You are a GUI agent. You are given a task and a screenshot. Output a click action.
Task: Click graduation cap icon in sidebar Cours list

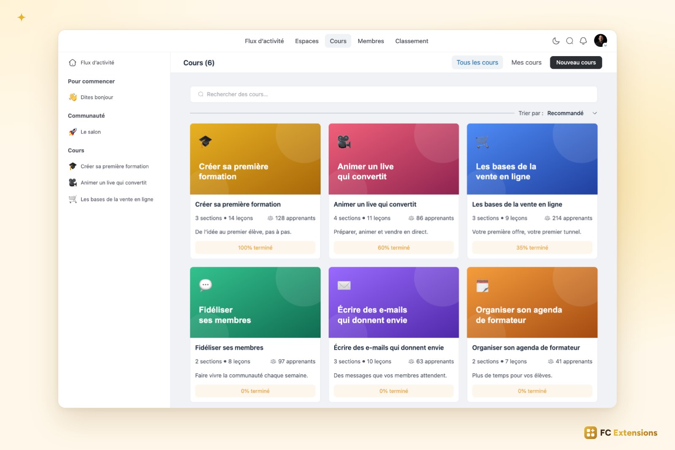point(73,166)
